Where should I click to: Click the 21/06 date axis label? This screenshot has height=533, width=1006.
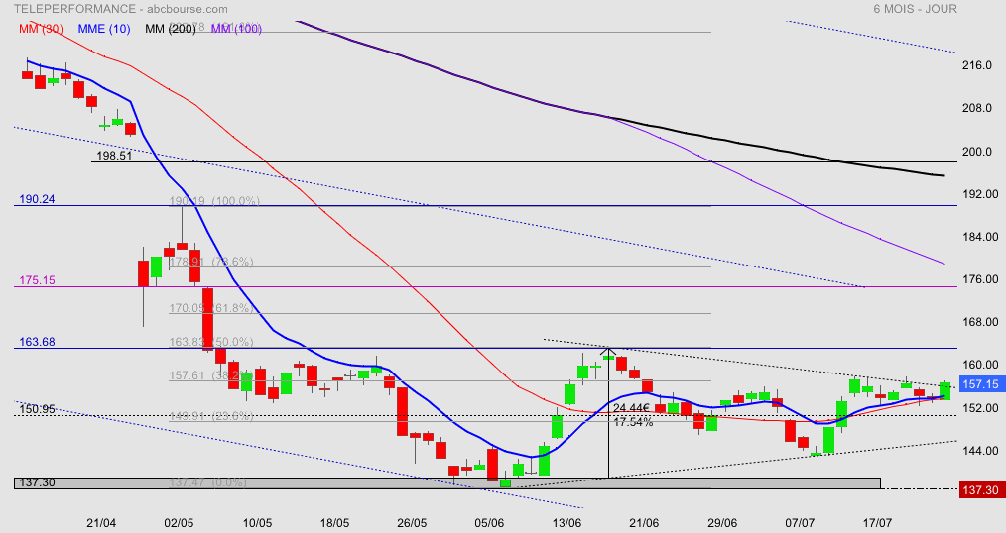tap(644, 523)
